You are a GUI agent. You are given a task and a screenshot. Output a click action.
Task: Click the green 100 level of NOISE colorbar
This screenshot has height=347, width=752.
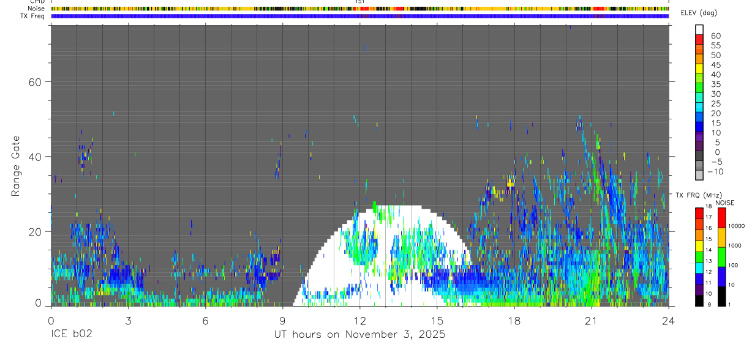coord(721,256)
